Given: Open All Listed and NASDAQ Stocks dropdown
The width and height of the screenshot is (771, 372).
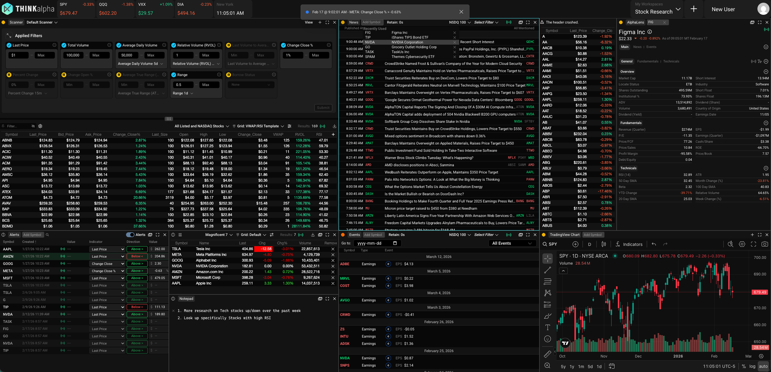Looking at the screenshot, I should pos(202,126).
